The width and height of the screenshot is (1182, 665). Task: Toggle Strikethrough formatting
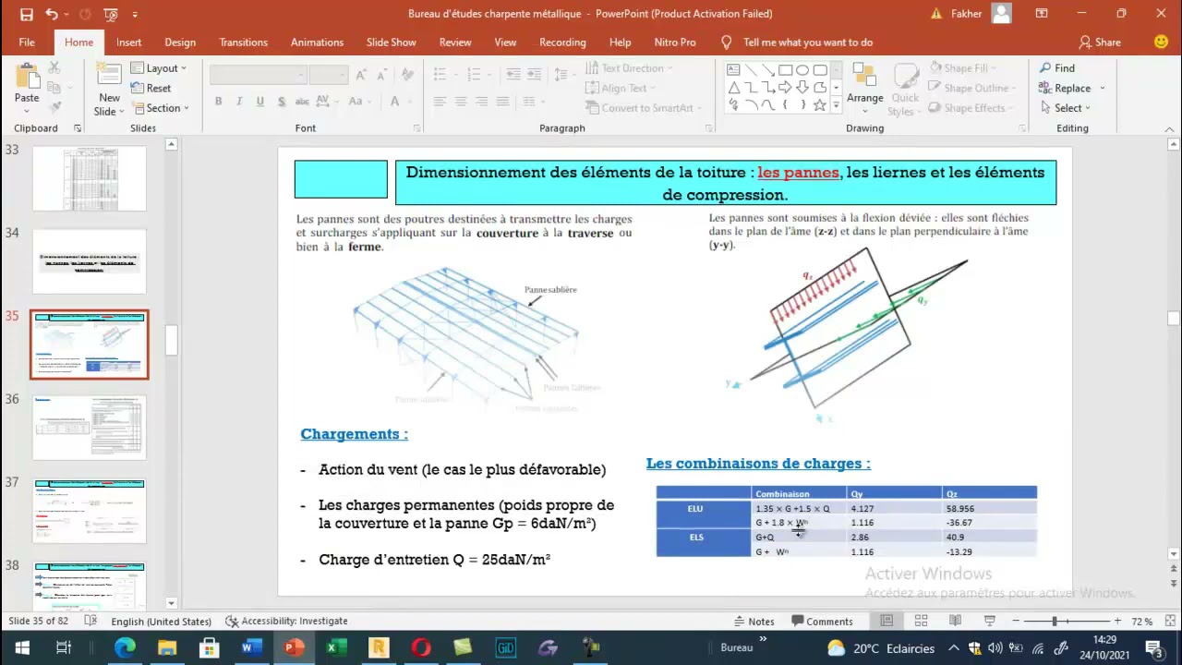300,102
